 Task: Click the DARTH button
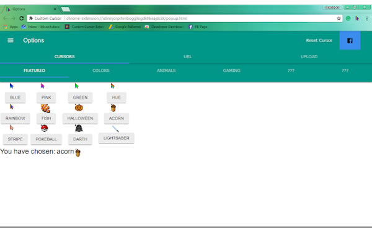[80, 139]
